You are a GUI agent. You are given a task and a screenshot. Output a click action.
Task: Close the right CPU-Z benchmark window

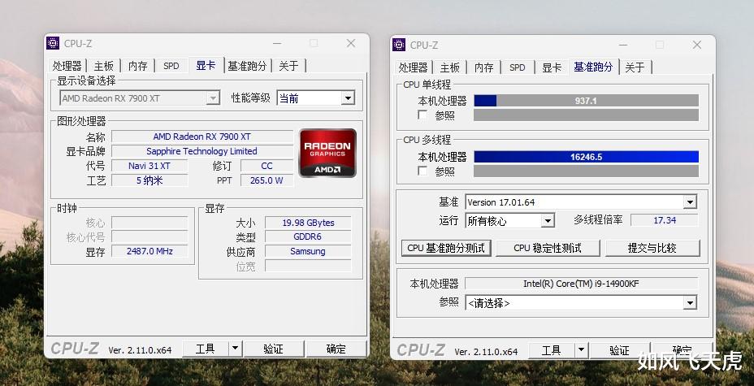coord(697,45)
